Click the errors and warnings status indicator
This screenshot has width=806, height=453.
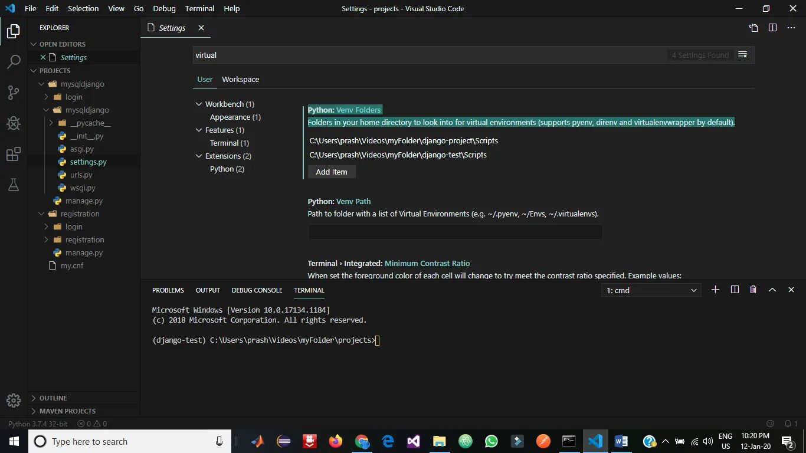pos(92,424)
